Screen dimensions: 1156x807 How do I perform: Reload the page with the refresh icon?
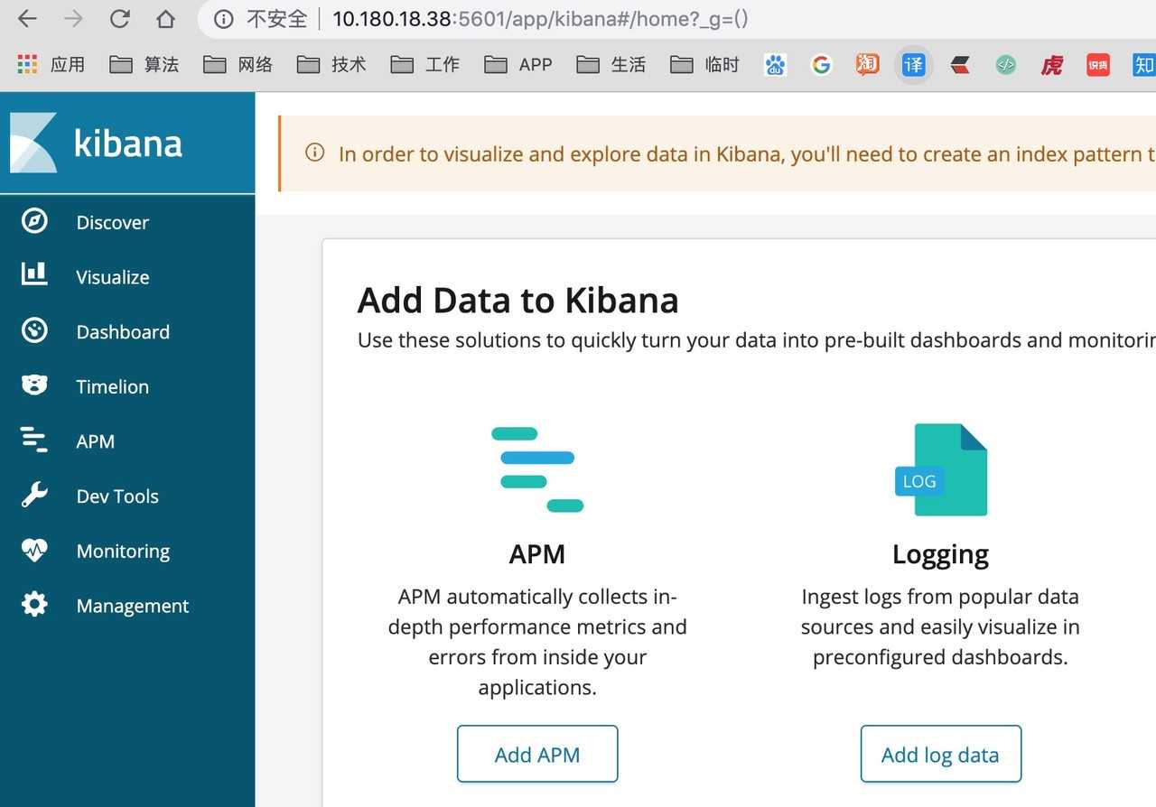pos(119,18)
